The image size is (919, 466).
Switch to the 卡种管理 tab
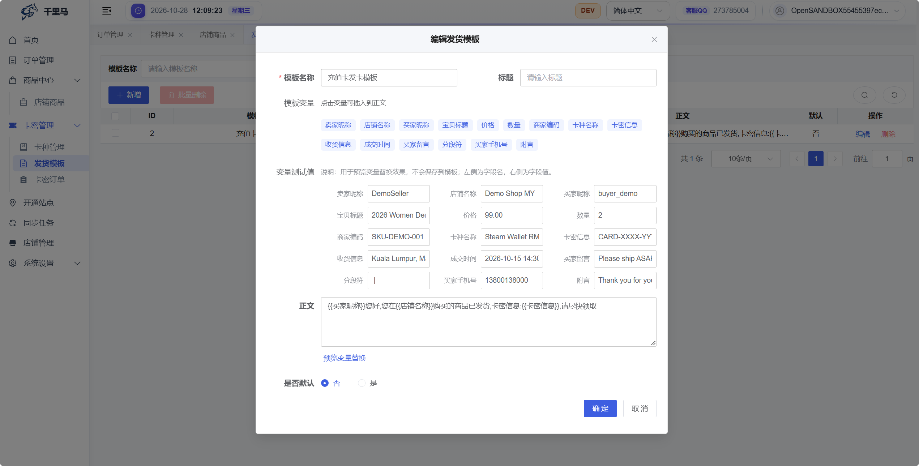(x=162, y=35)
